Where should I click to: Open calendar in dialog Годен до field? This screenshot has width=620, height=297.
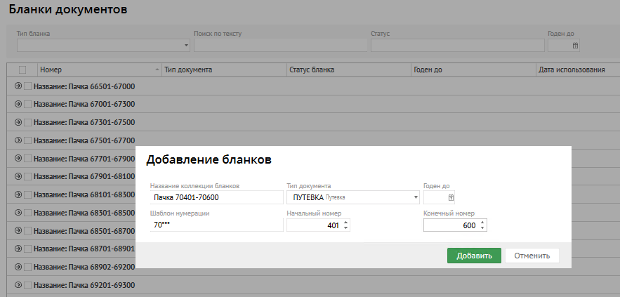pyautogui.click(x=451, y=197)
